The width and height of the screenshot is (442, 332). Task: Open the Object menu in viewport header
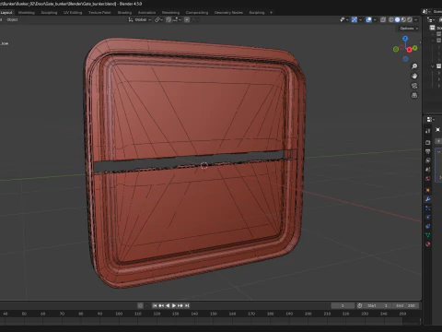tap(12, 19)
